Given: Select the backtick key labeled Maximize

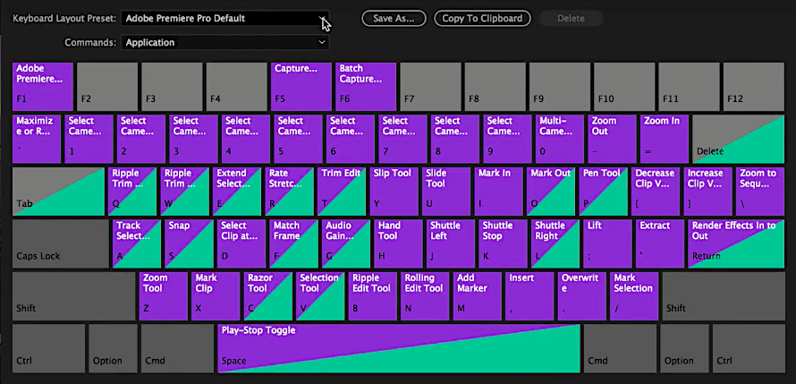Looking at the screenshot, I should [x=37, y=139].
